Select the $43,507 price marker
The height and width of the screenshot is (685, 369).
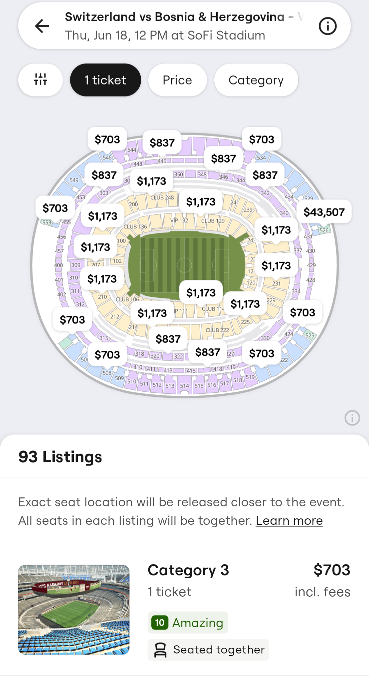click(x=324, y=212)
